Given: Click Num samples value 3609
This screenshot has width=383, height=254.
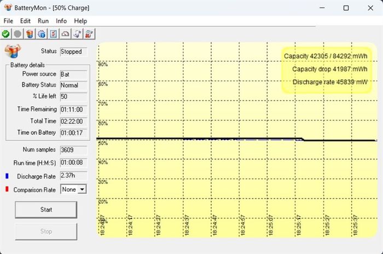Looking at the screenshot, I should pyautogui.click(x=73, y=150).
